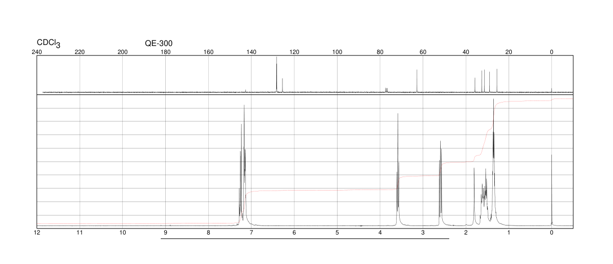This screenshot has width=613, height=264.
Task: Select the tall peak near 1.35 ppm
Action: point(494,160)
